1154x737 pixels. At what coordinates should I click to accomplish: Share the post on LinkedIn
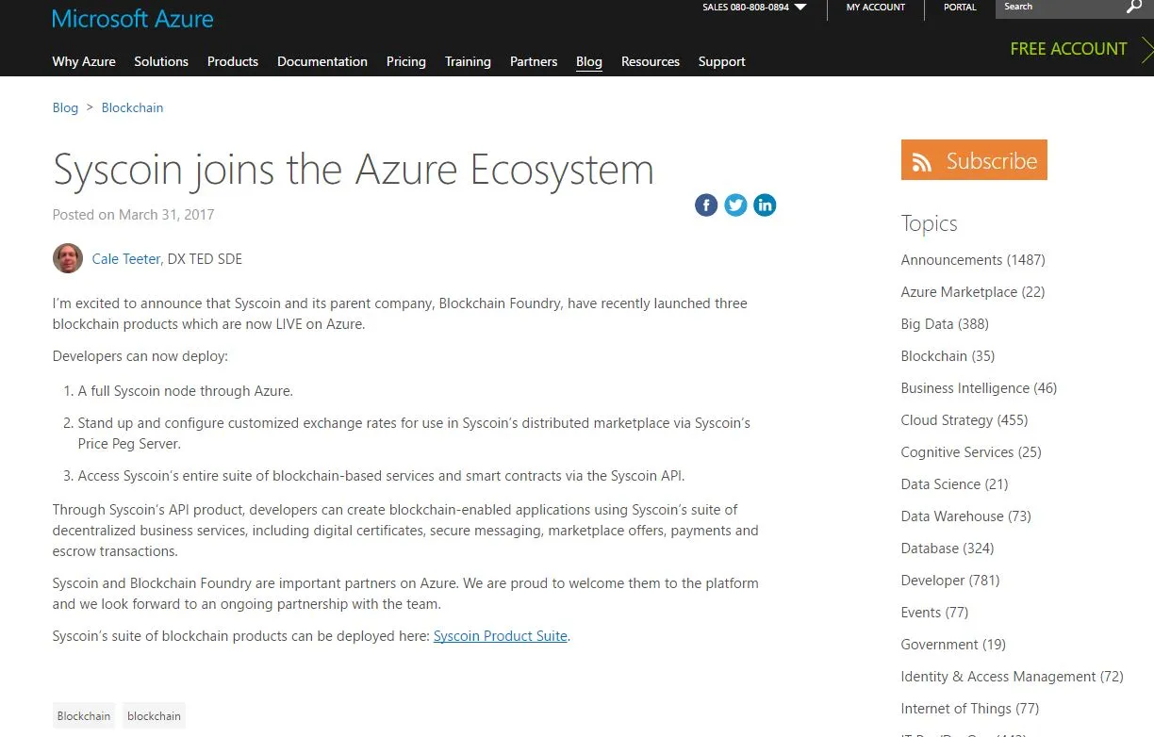[x=765, y=205]
